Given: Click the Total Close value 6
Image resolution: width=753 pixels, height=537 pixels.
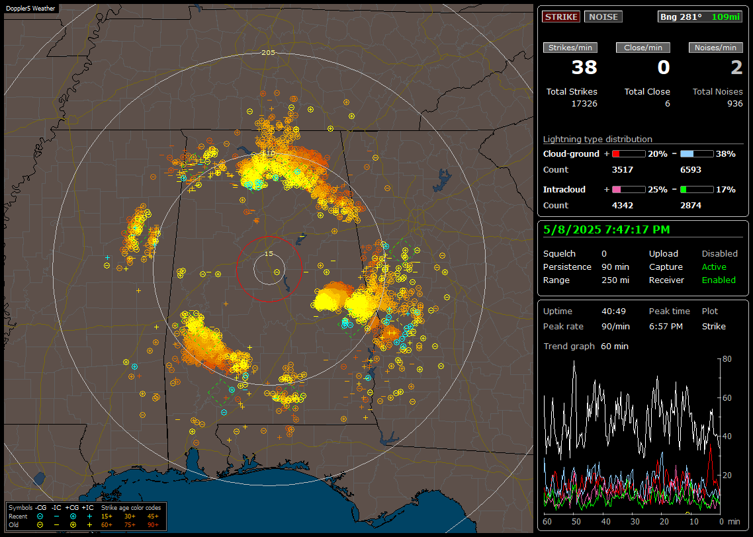Looking at the screenshot, I should tap(667, 104).
